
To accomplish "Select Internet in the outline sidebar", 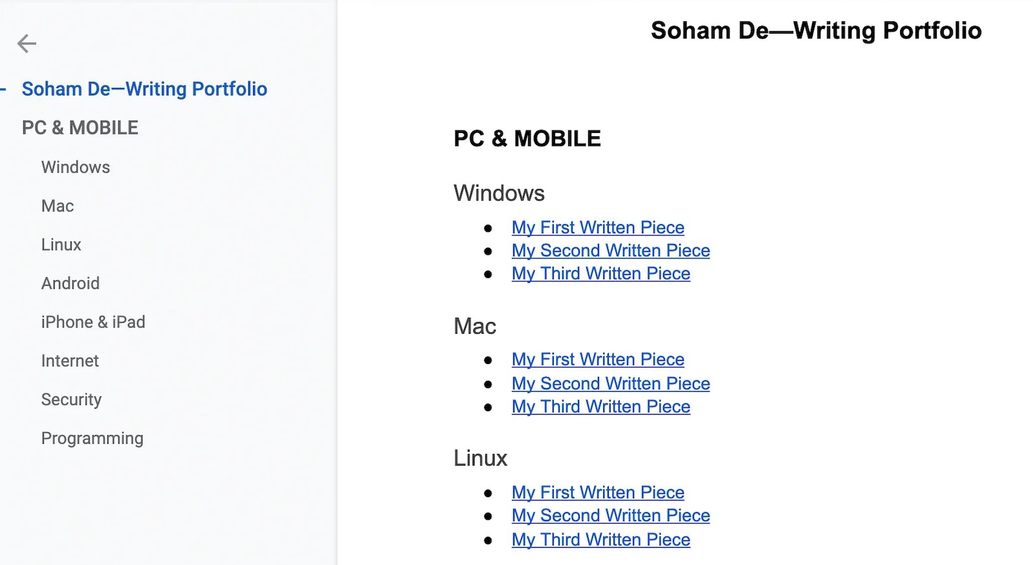I will coord(70,361).
